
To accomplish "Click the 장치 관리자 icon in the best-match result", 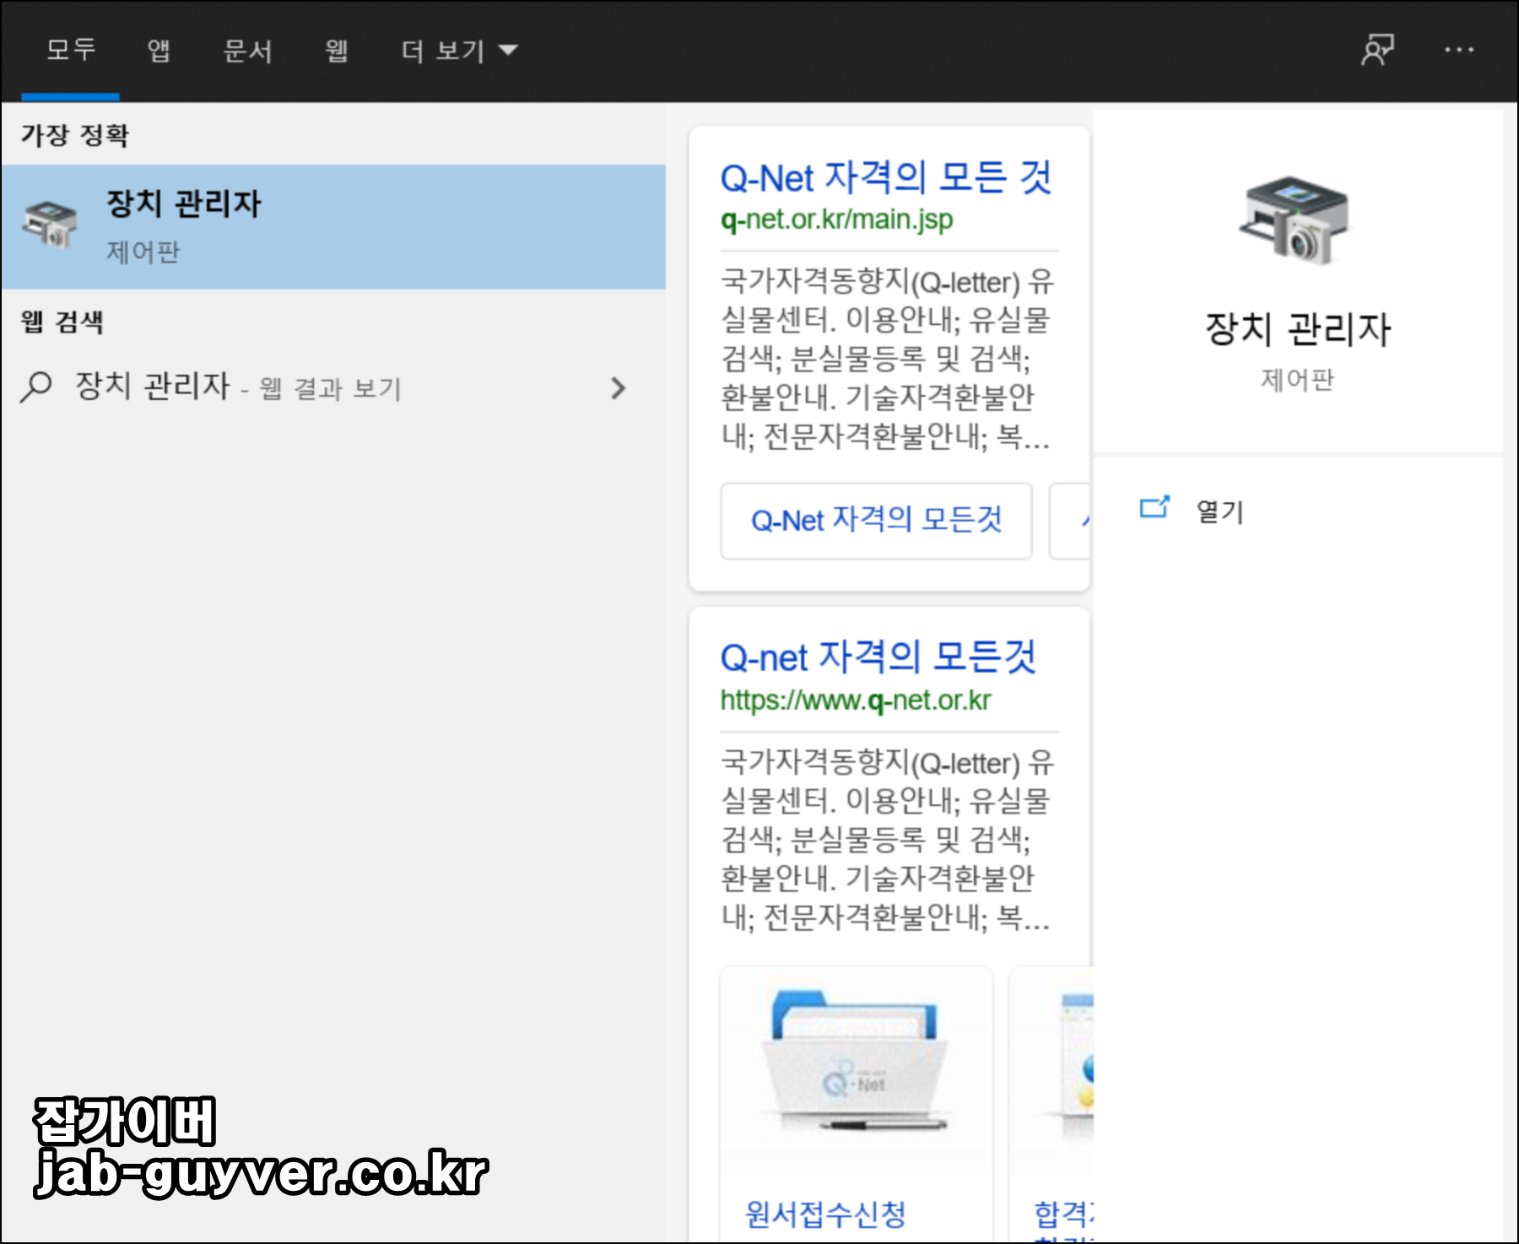I will pyautogui.click(x=51, y=224).
